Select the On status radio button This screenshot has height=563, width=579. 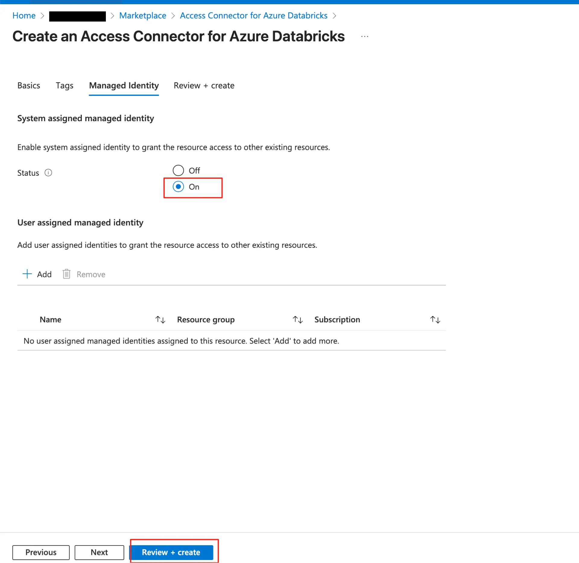[x=178, y=187]
